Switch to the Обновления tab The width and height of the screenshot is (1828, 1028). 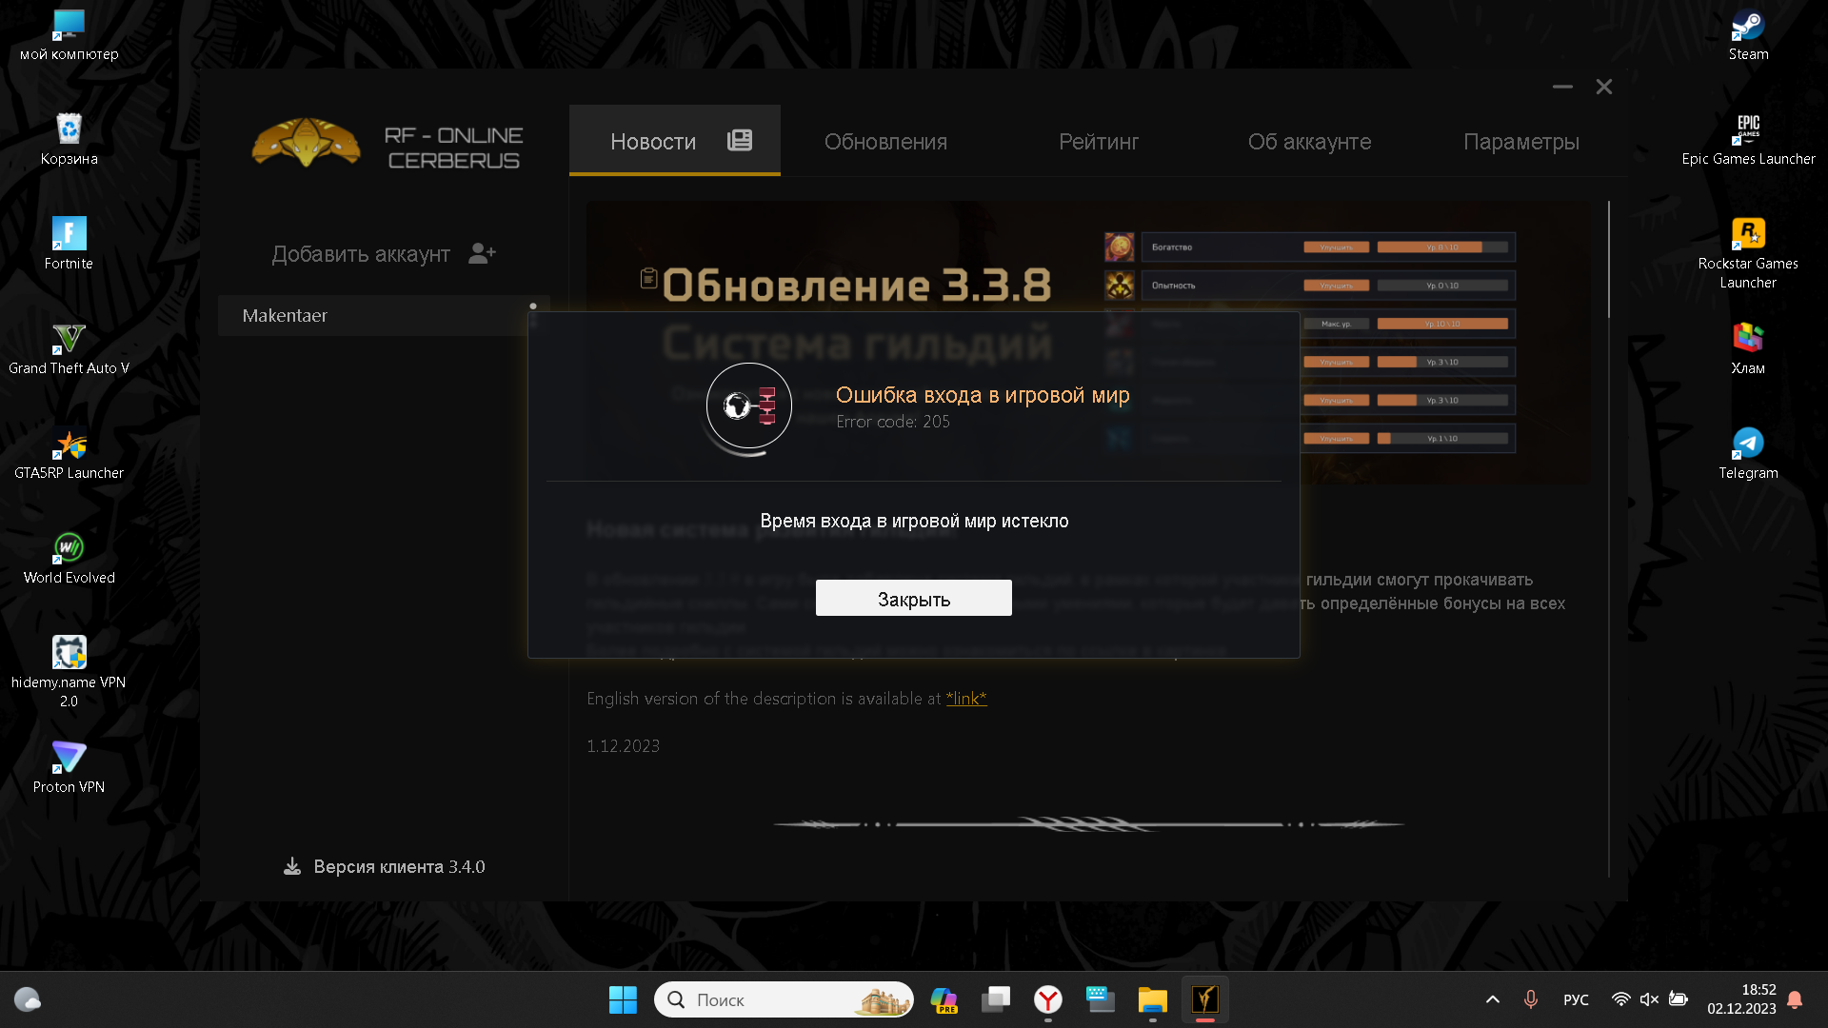[x=885, y=142]
